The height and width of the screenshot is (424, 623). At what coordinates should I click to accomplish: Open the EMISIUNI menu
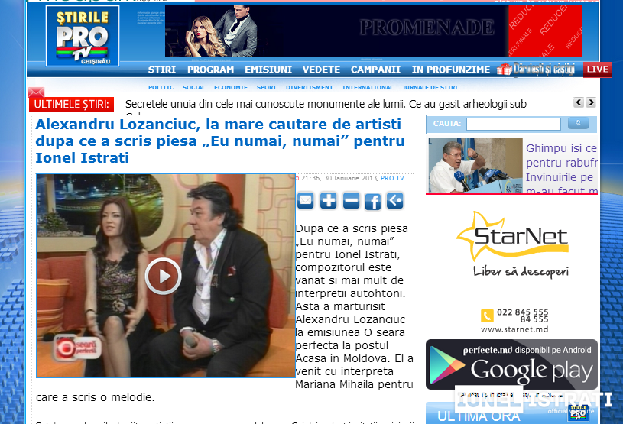tap(268, 70)
